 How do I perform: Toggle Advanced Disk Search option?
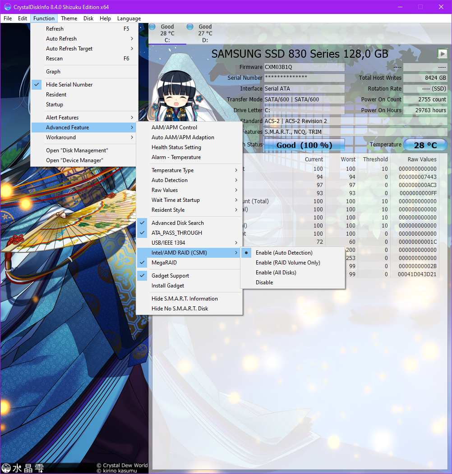pos(189,223)
